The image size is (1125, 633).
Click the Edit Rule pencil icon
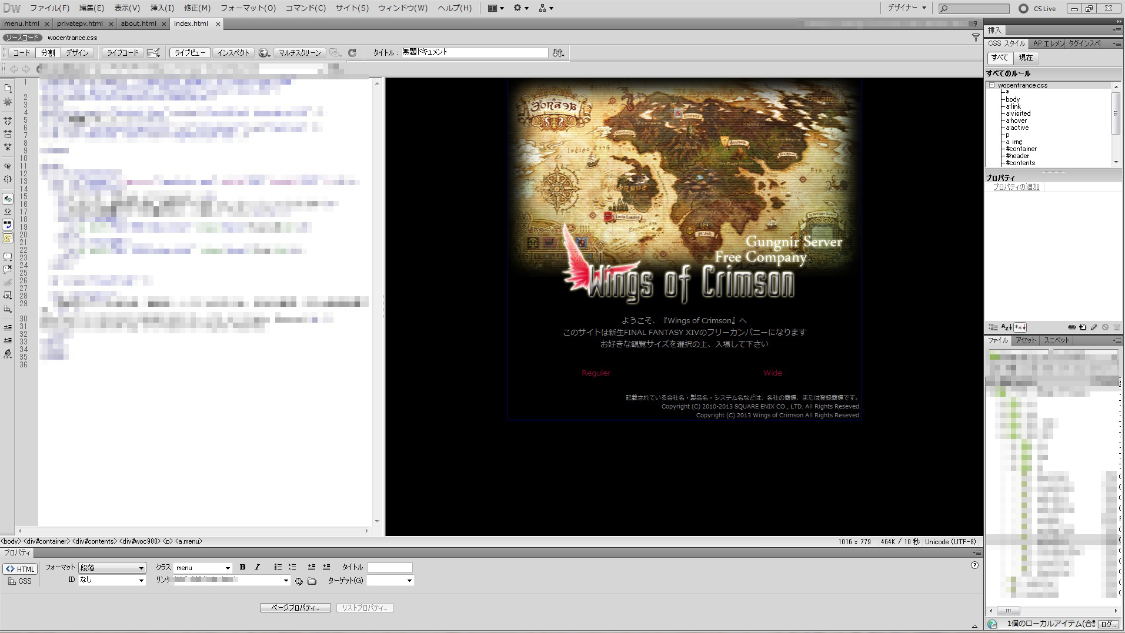click(1094, 327)
